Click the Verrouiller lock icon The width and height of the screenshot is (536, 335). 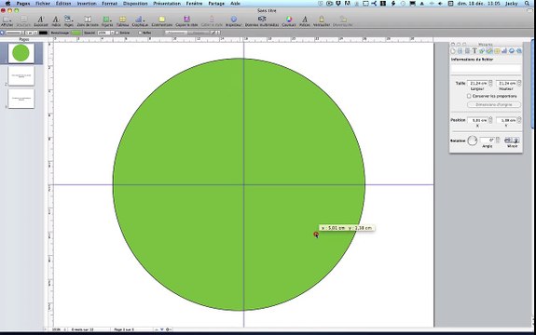[322, 20]
